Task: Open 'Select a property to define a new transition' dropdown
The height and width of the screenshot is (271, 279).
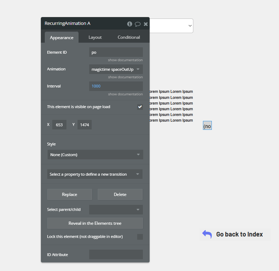Action: (95, 174)
